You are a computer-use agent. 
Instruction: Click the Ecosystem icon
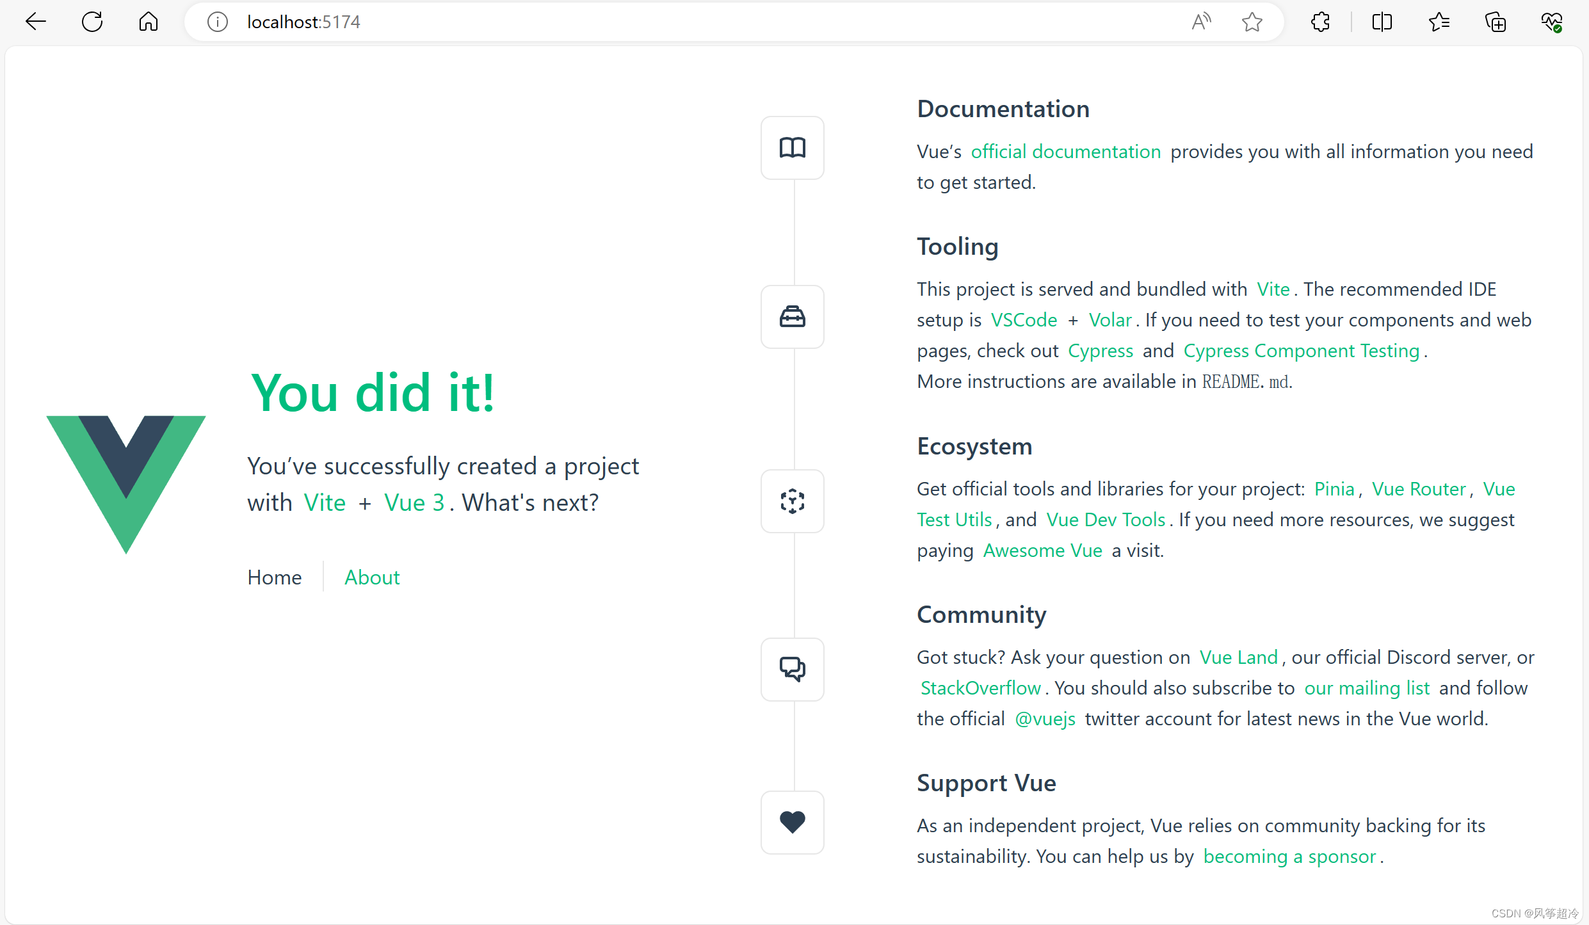[x=793, y=501]
